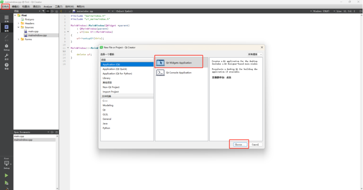Viewport: 363px width, 190px height.
Task: Open the 构建(B) menu
Action: pyautogui.click(x=26, y=7)
